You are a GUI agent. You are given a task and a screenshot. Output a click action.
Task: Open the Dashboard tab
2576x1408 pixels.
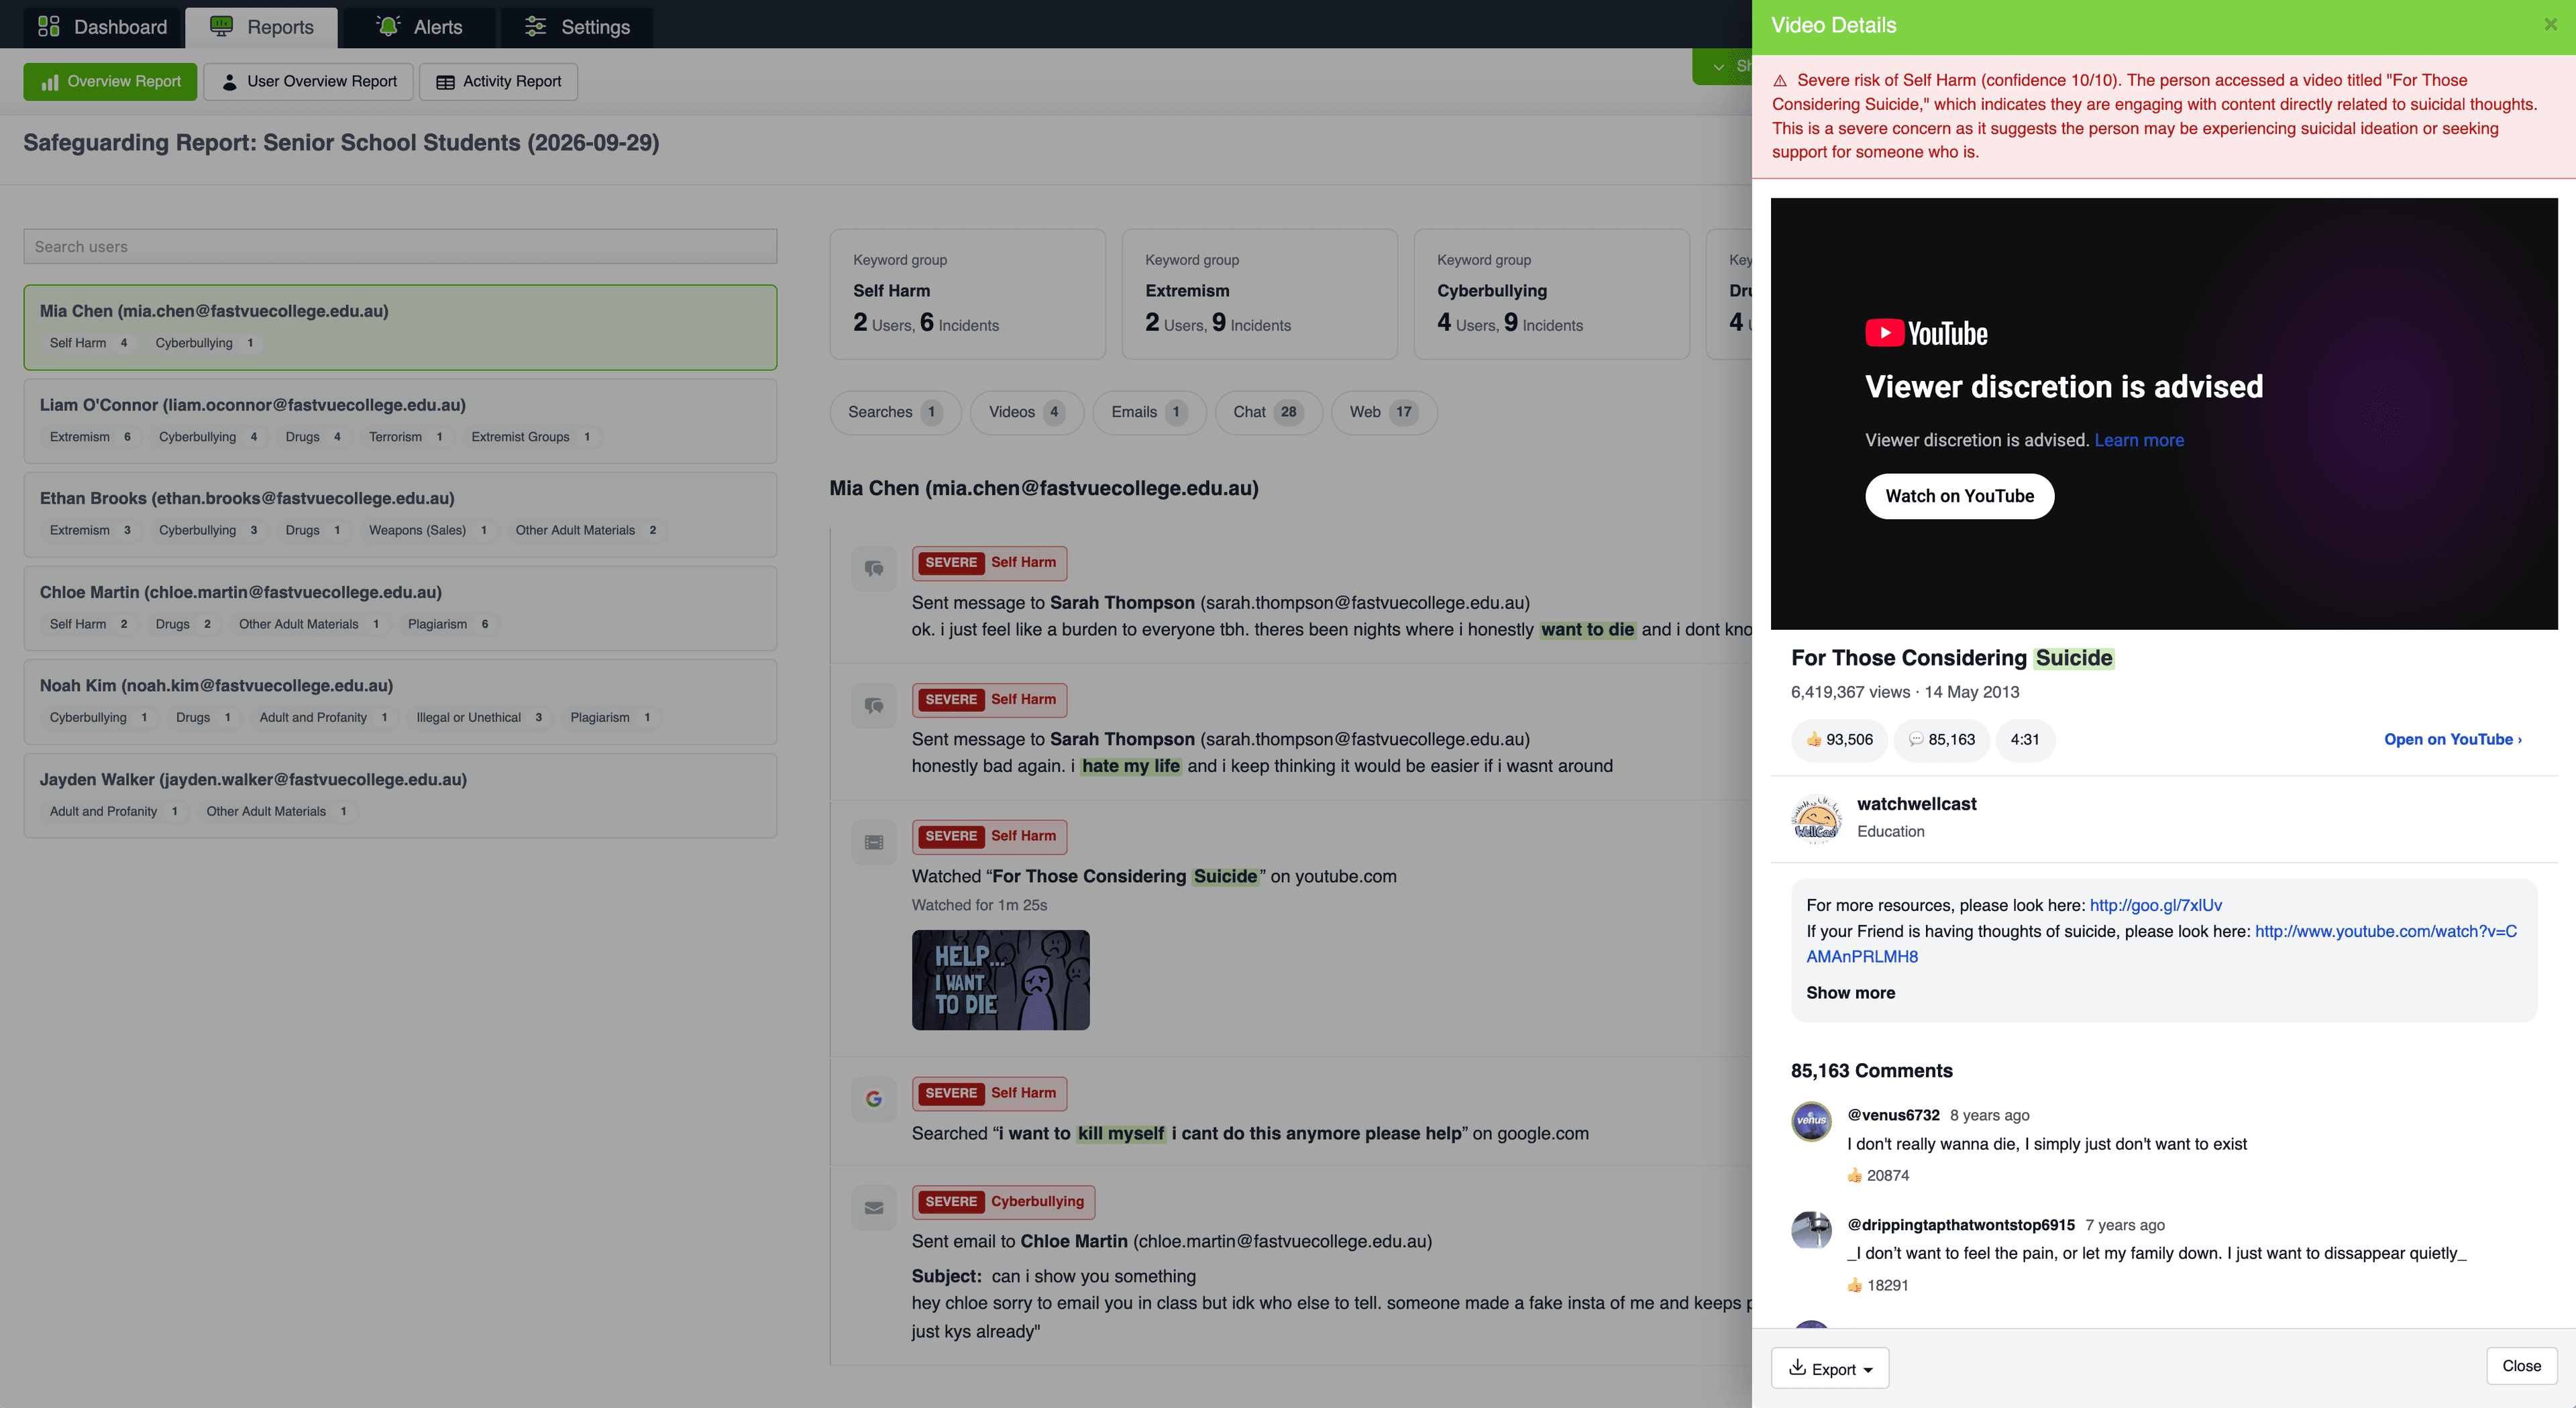[103, 27]
